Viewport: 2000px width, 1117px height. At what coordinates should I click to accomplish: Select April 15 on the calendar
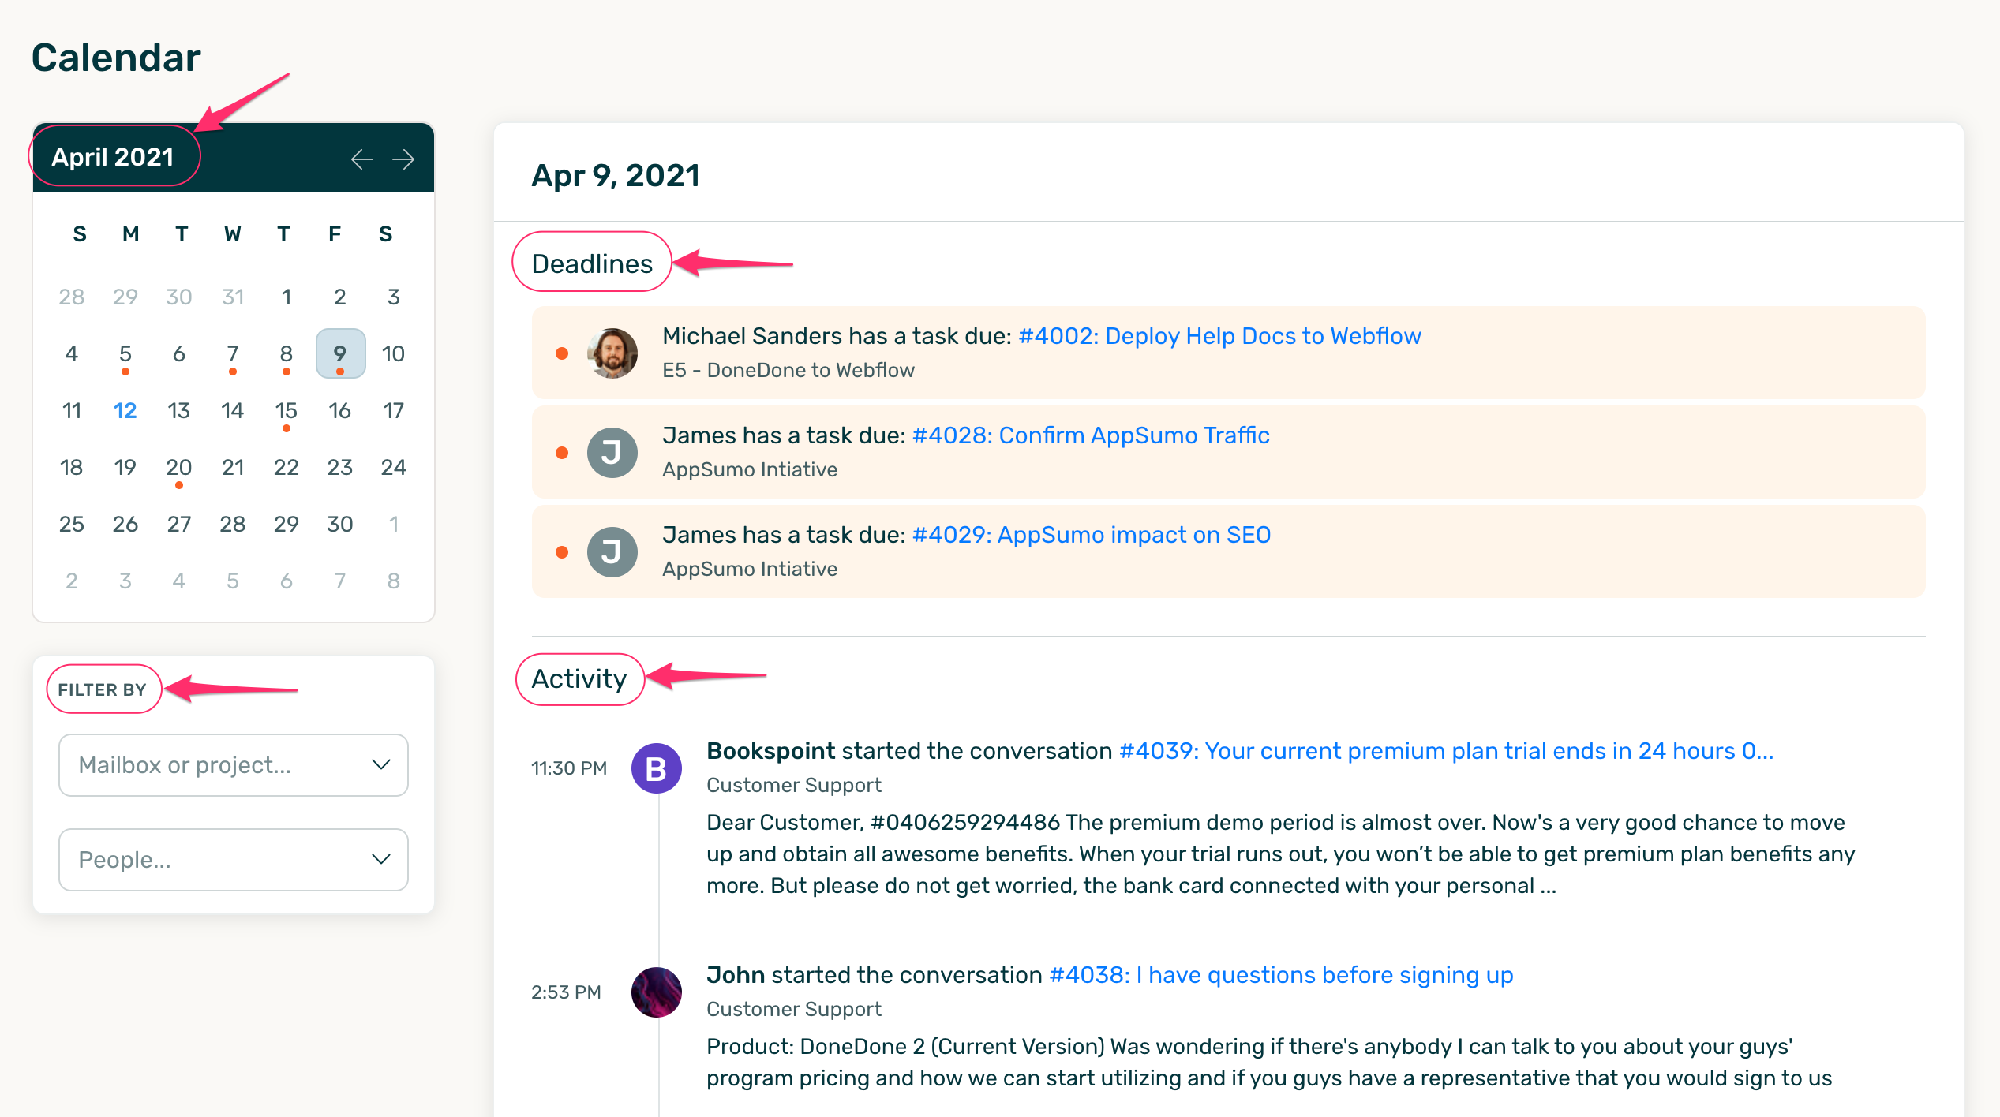click(286, 410)
